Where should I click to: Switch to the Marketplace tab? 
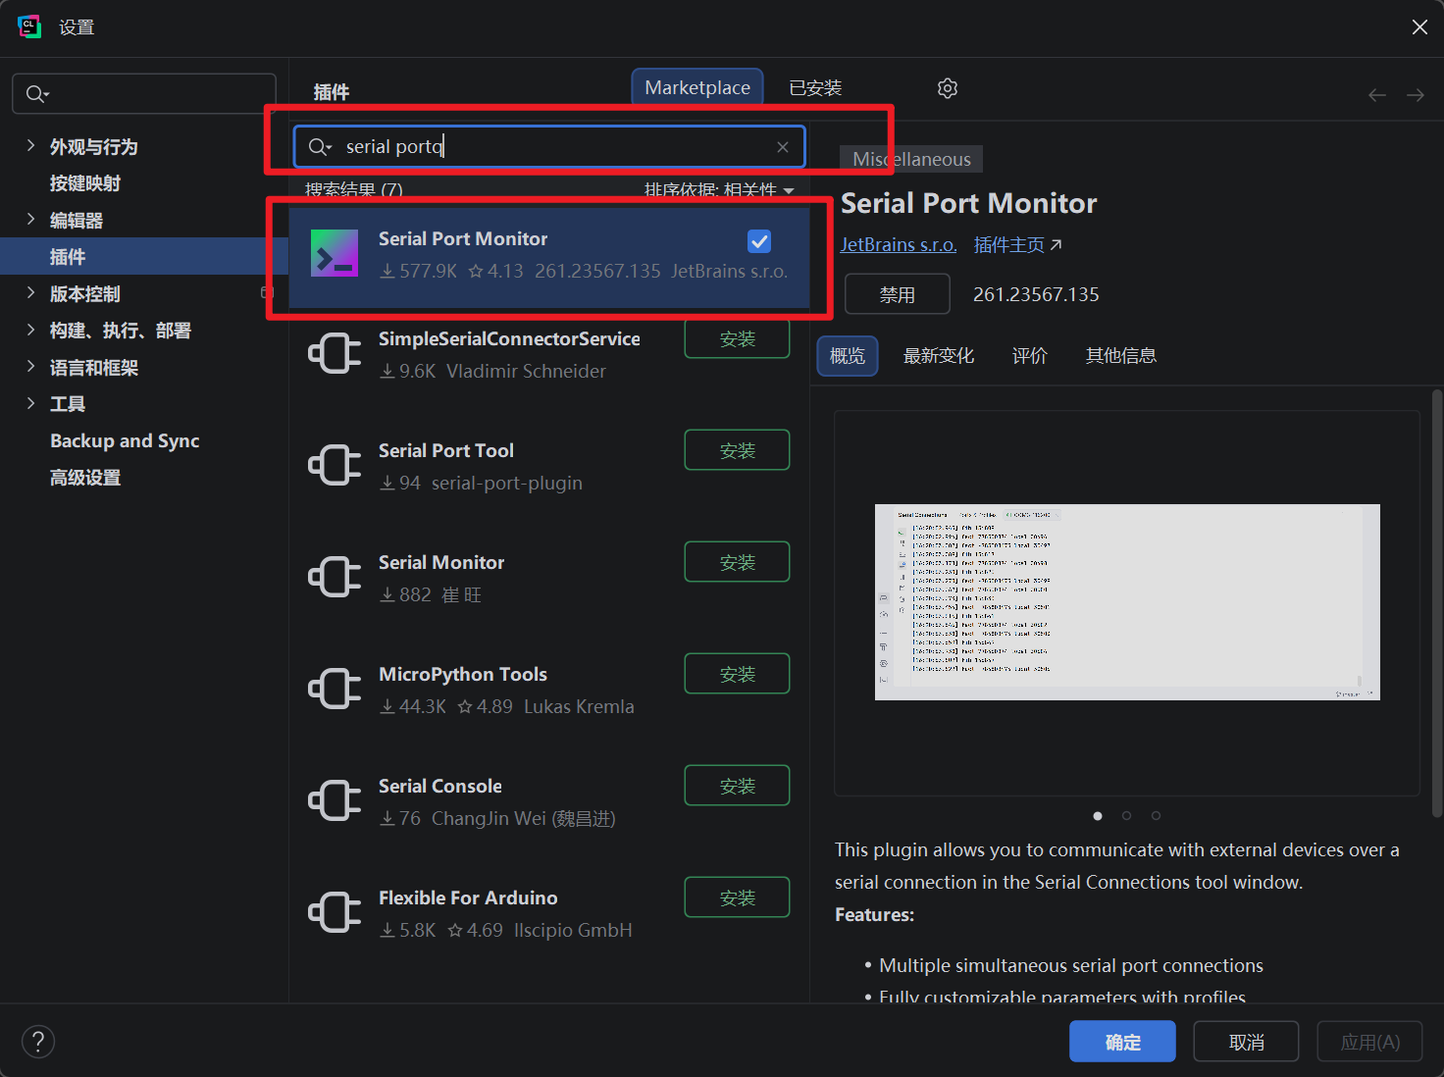coord(697,88)
